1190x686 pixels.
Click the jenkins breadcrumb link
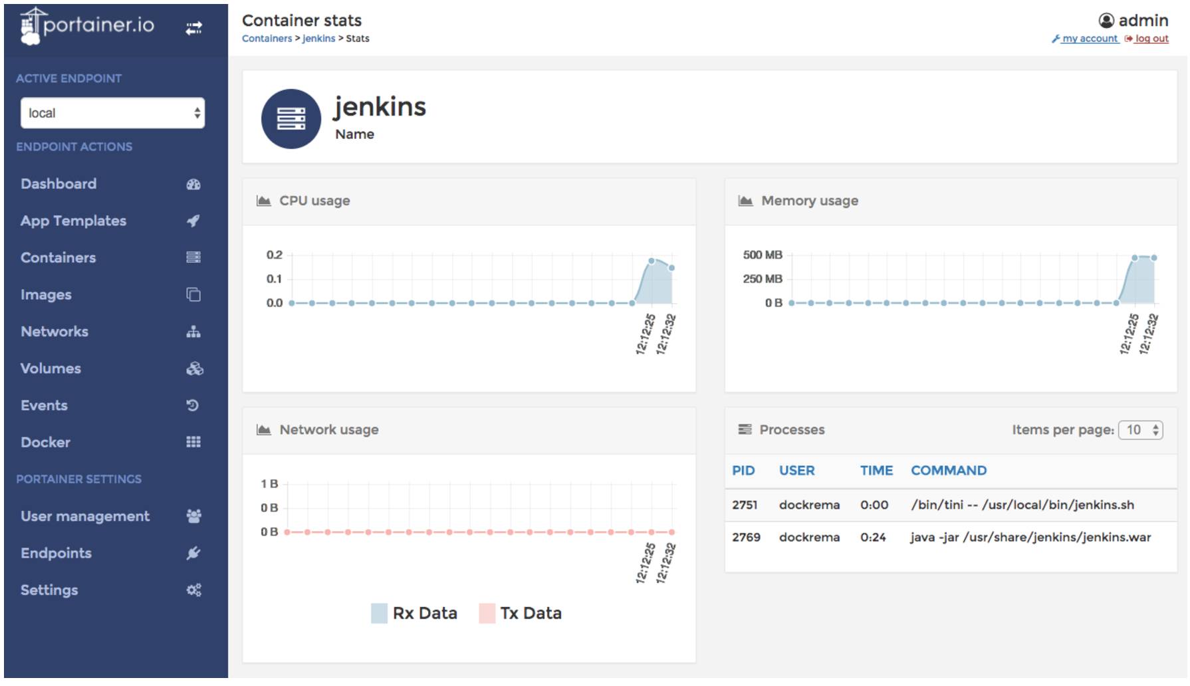pyautogui.click(x=319, y=39)
